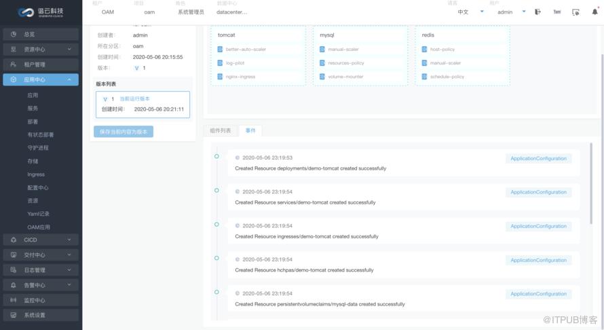604x330 pixels.
Task: Open the 有状态部署 submenu item
Action: click(41, 135)
